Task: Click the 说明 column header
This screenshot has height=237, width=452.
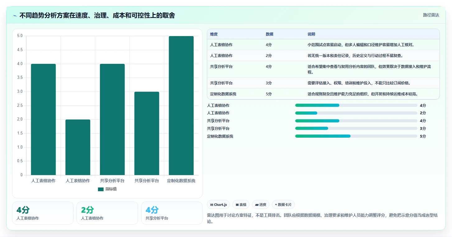Action: [x=311, y=34]
